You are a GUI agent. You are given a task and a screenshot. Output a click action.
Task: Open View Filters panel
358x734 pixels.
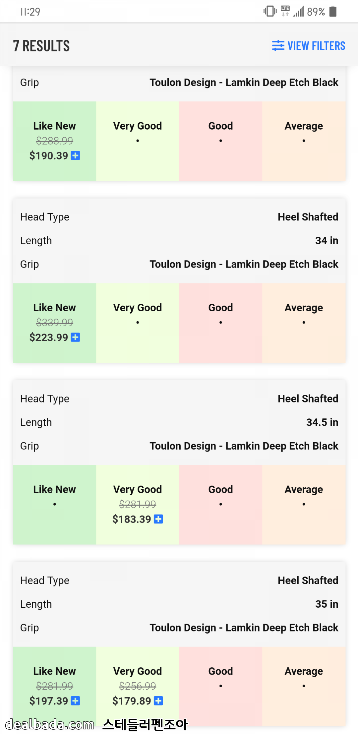click(316, 46)
